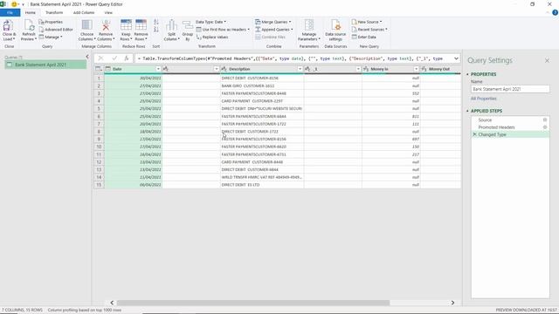Click in the formula bar text
The image size is (559, 314).
pos(293,58)
